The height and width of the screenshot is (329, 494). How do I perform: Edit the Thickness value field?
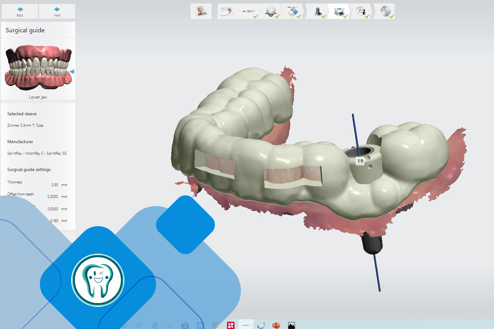55,185
